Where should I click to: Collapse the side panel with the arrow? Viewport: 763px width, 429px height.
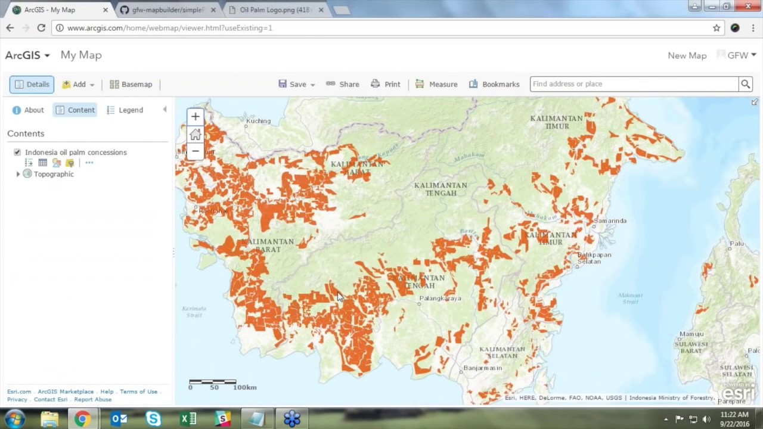point(165,110)
